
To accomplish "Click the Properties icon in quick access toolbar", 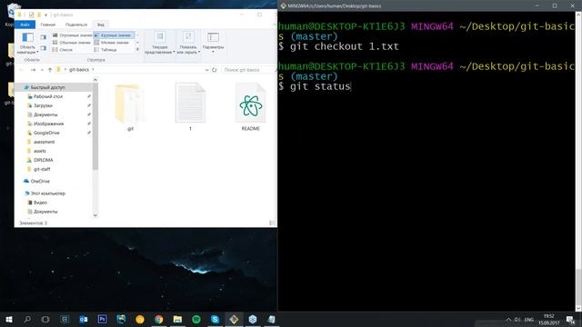I will click(31, 15).
